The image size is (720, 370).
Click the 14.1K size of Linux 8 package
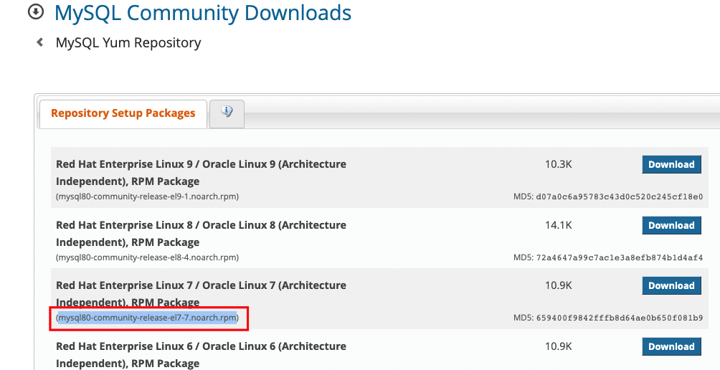[x=559, y=225]
